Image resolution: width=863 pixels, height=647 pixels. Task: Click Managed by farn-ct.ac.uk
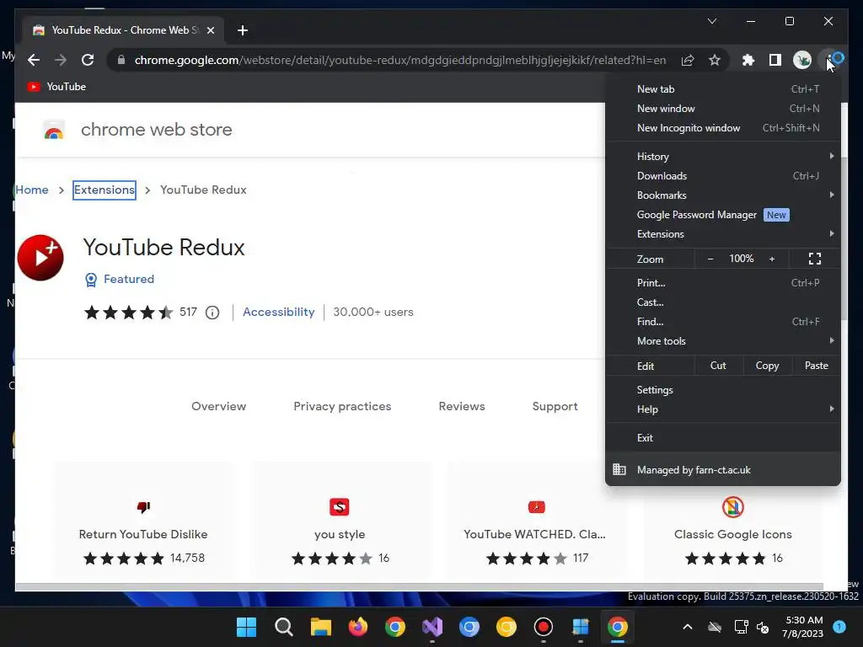[722, 470]
